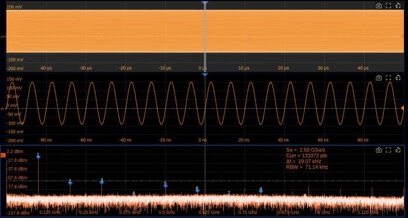Capture screenshot of the FFT spectrum panel
This screenshot has width=408, height=218.
click(379, 150)
